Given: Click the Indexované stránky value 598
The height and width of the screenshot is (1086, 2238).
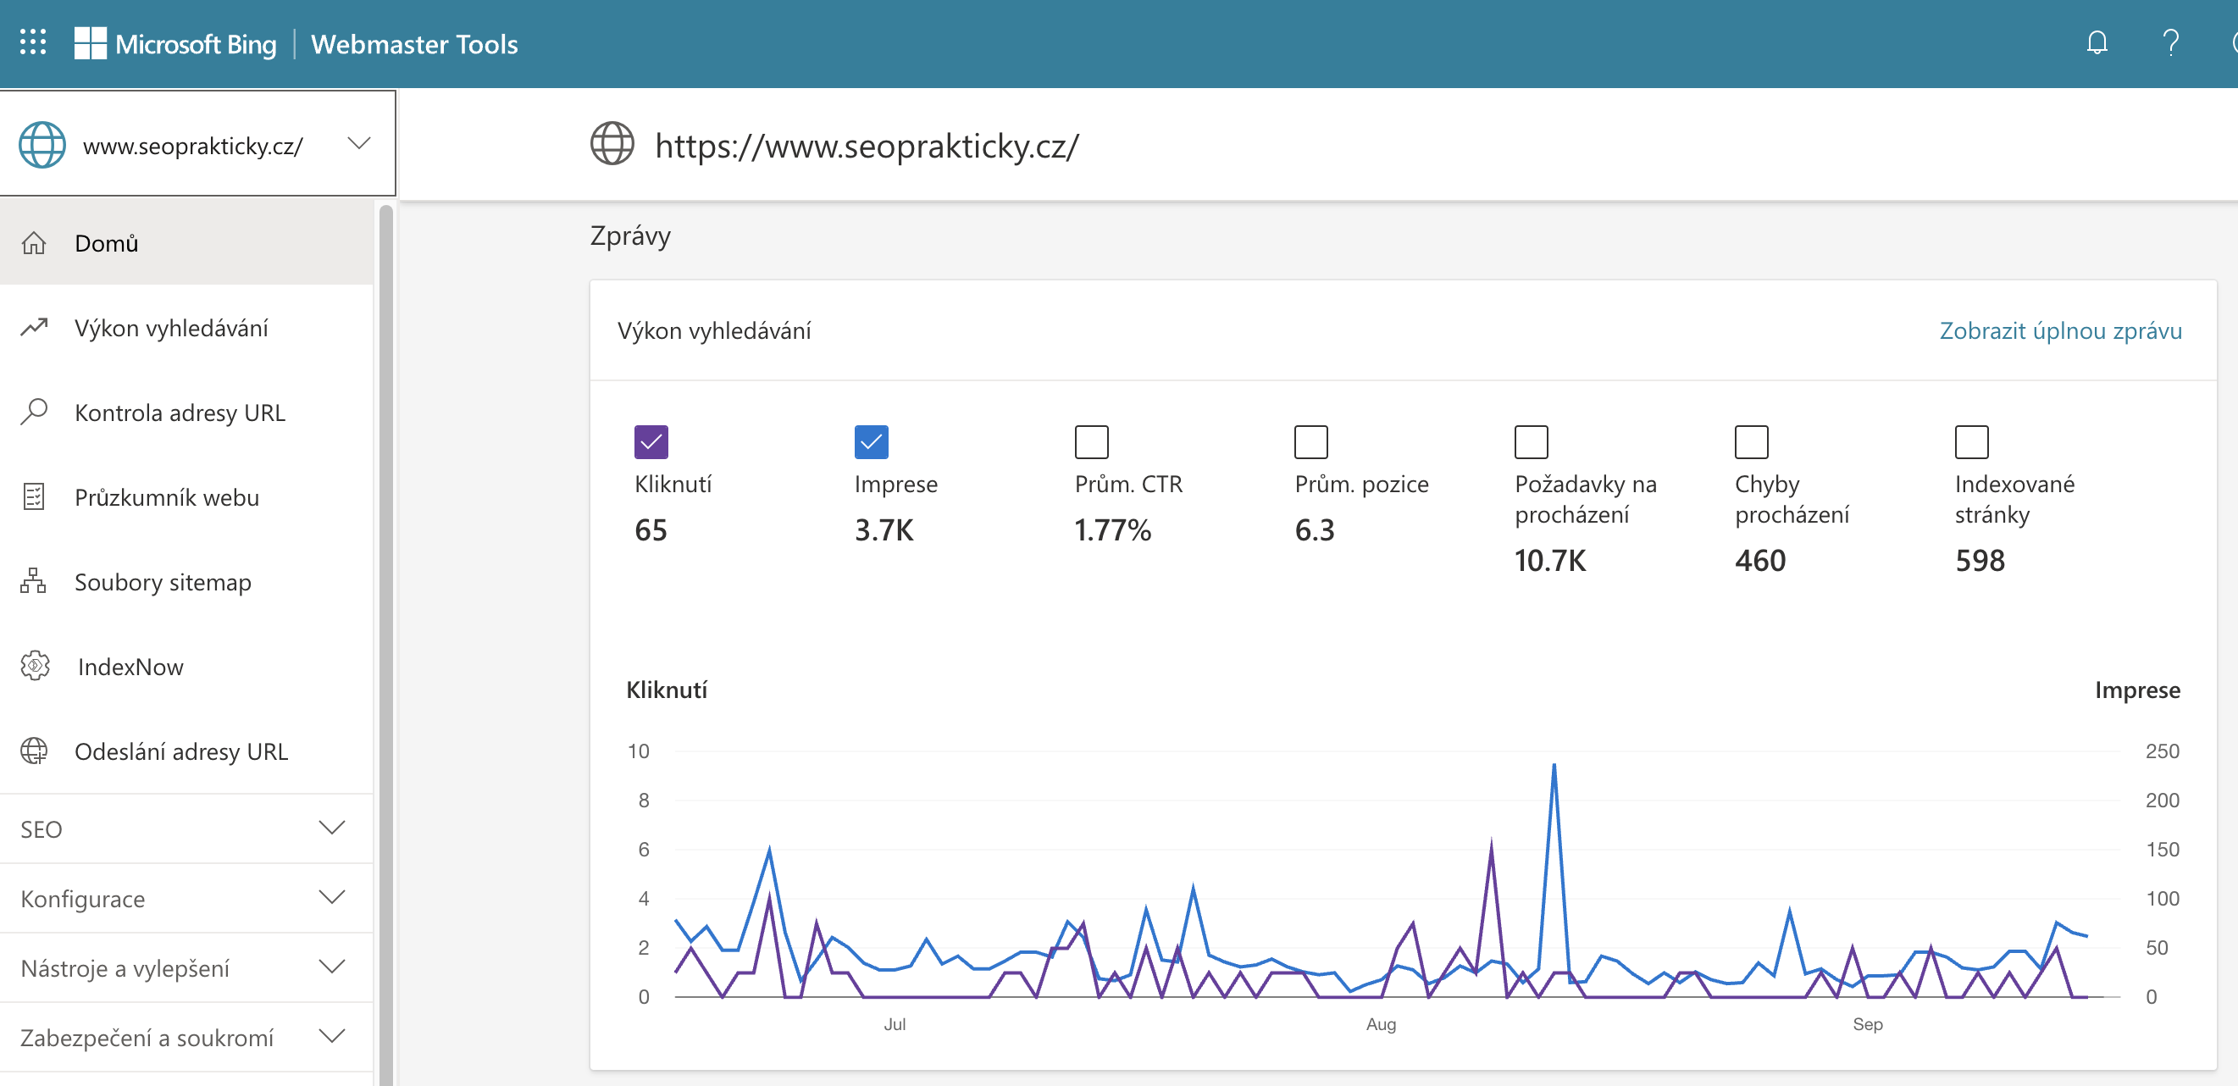Looking at the screenshot, I should pos(1980,561).
